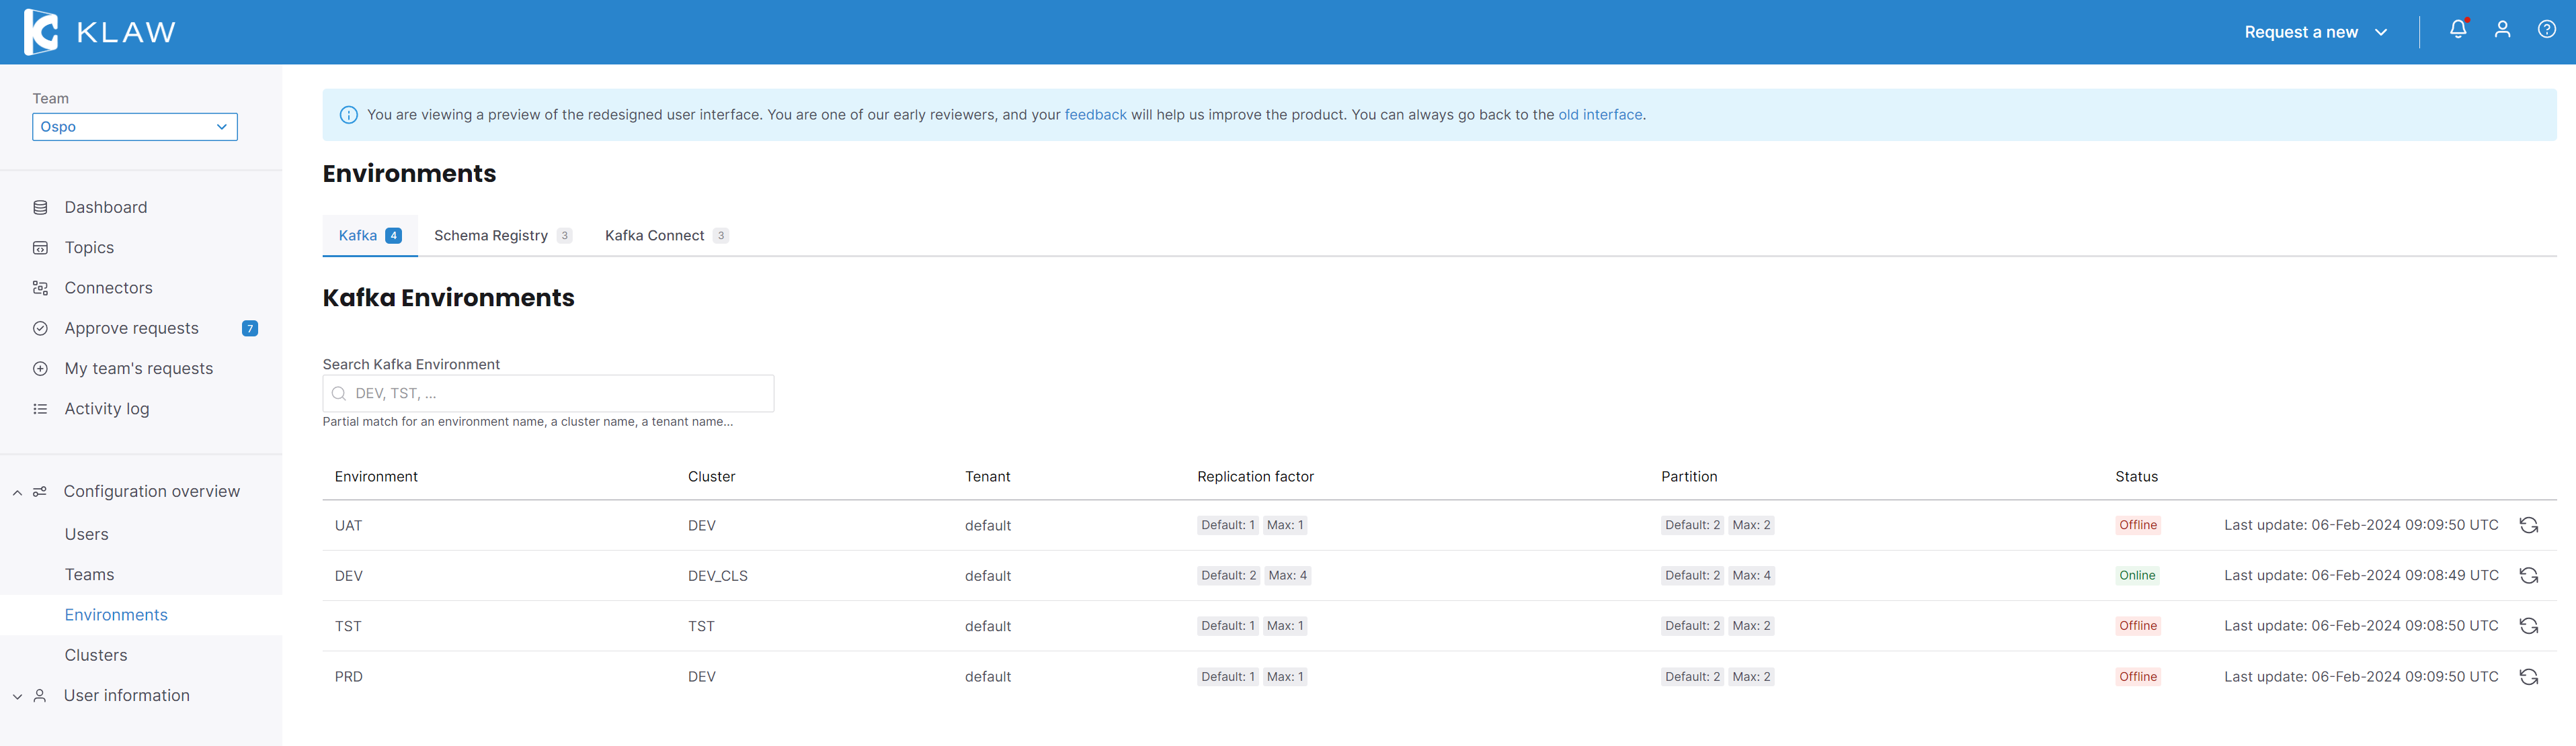2576x746 pixels.
Task: Go back to the old interface link
Action: click(x=1599, y=115)
